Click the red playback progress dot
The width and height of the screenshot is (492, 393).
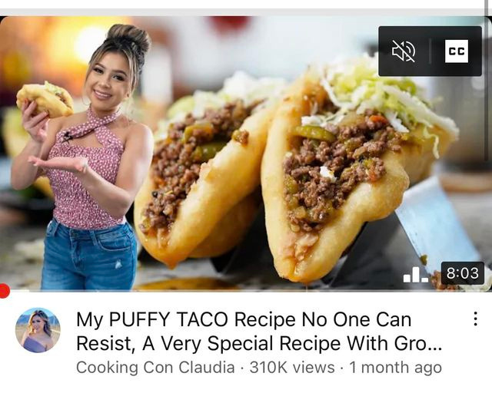[x=4, y=291]
